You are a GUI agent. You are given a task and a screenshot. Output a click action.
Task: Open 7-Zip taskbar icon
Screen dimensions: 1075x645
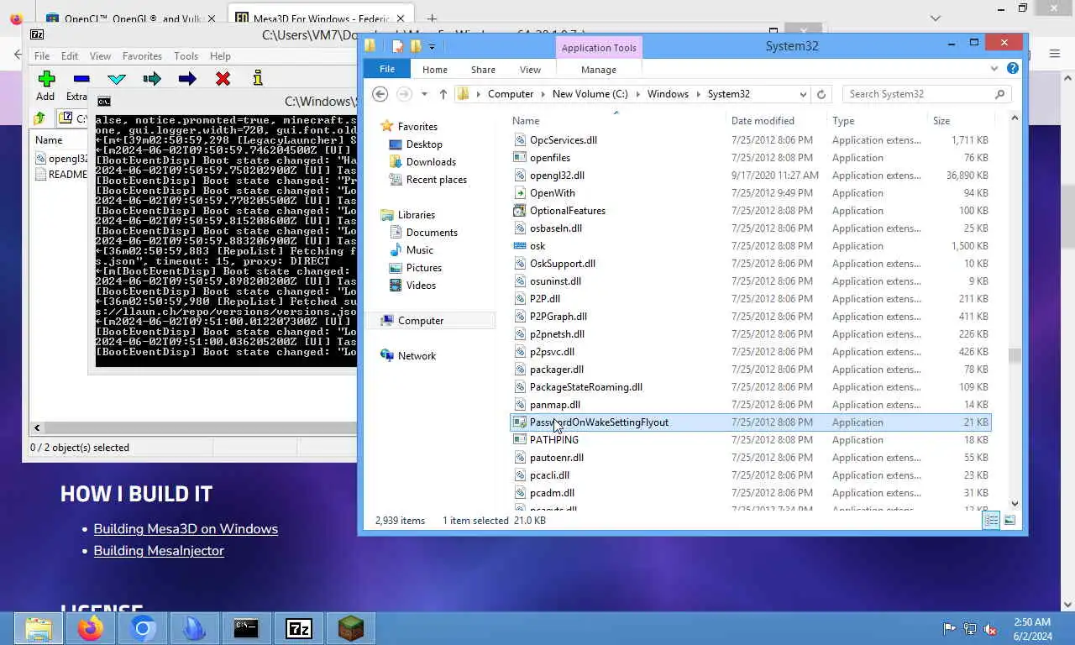point(298,628)
